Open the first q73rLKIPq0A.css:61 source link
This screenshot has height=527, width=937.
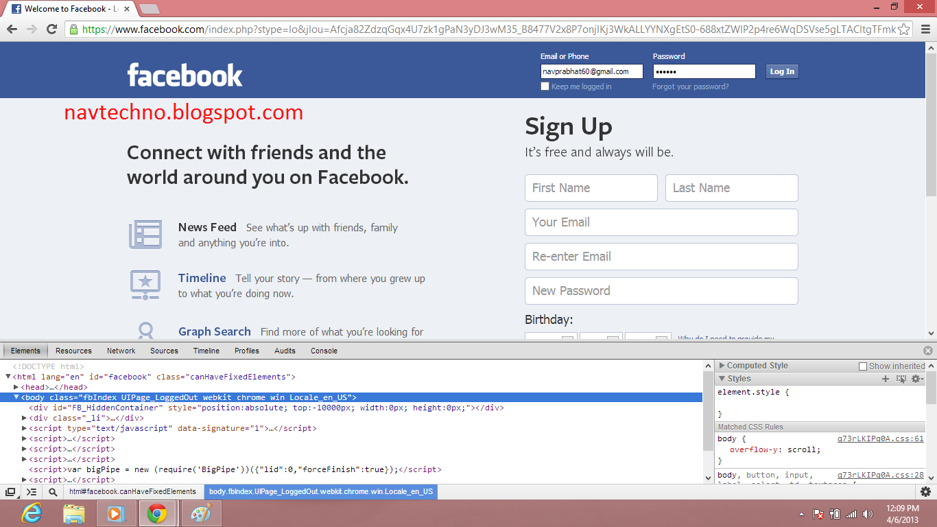(880, 439)
